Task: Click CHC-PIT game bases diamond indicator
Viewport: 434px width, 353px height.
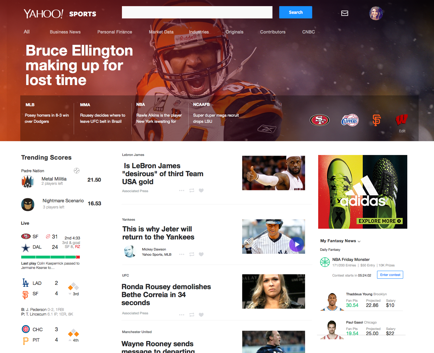Action: 73,333
